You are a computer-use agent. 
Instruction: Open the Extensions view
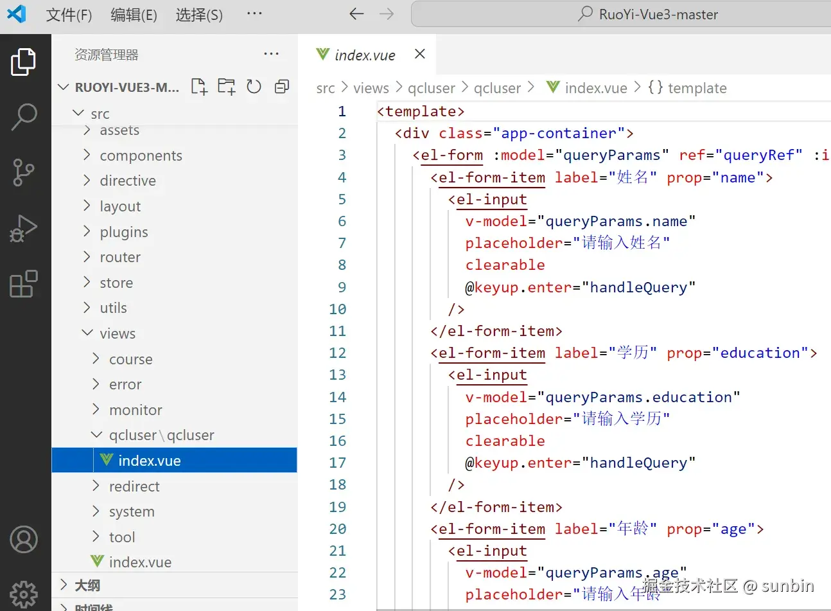(x=24, y=284)
